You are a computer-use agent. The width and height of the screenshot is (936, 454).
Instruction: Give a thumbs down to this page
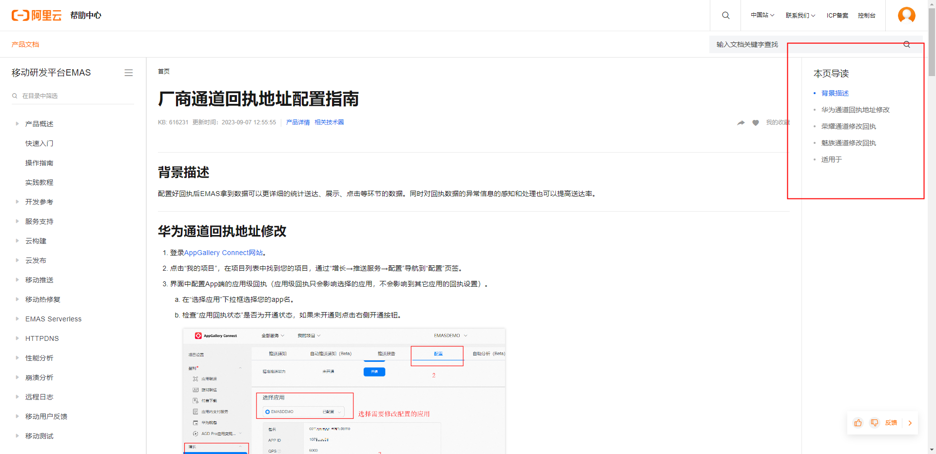coord(875,423)
